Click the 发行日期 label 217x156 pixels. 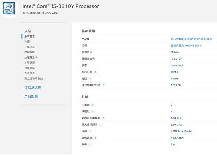[87, 72]
